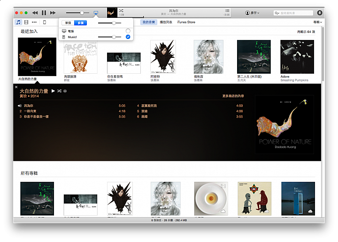Open the Up Next list icon
The height and width of the screenshot is (242, 338).
pos(227,10)
